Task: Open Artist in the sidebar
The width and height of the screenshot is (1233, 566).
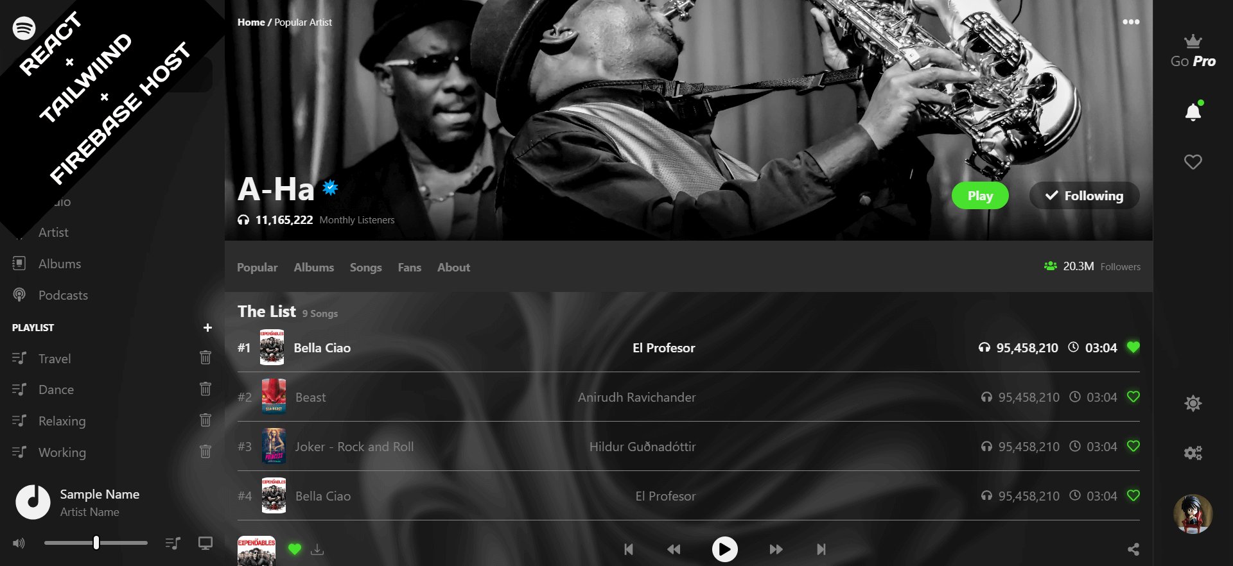Action: [53, 232]
